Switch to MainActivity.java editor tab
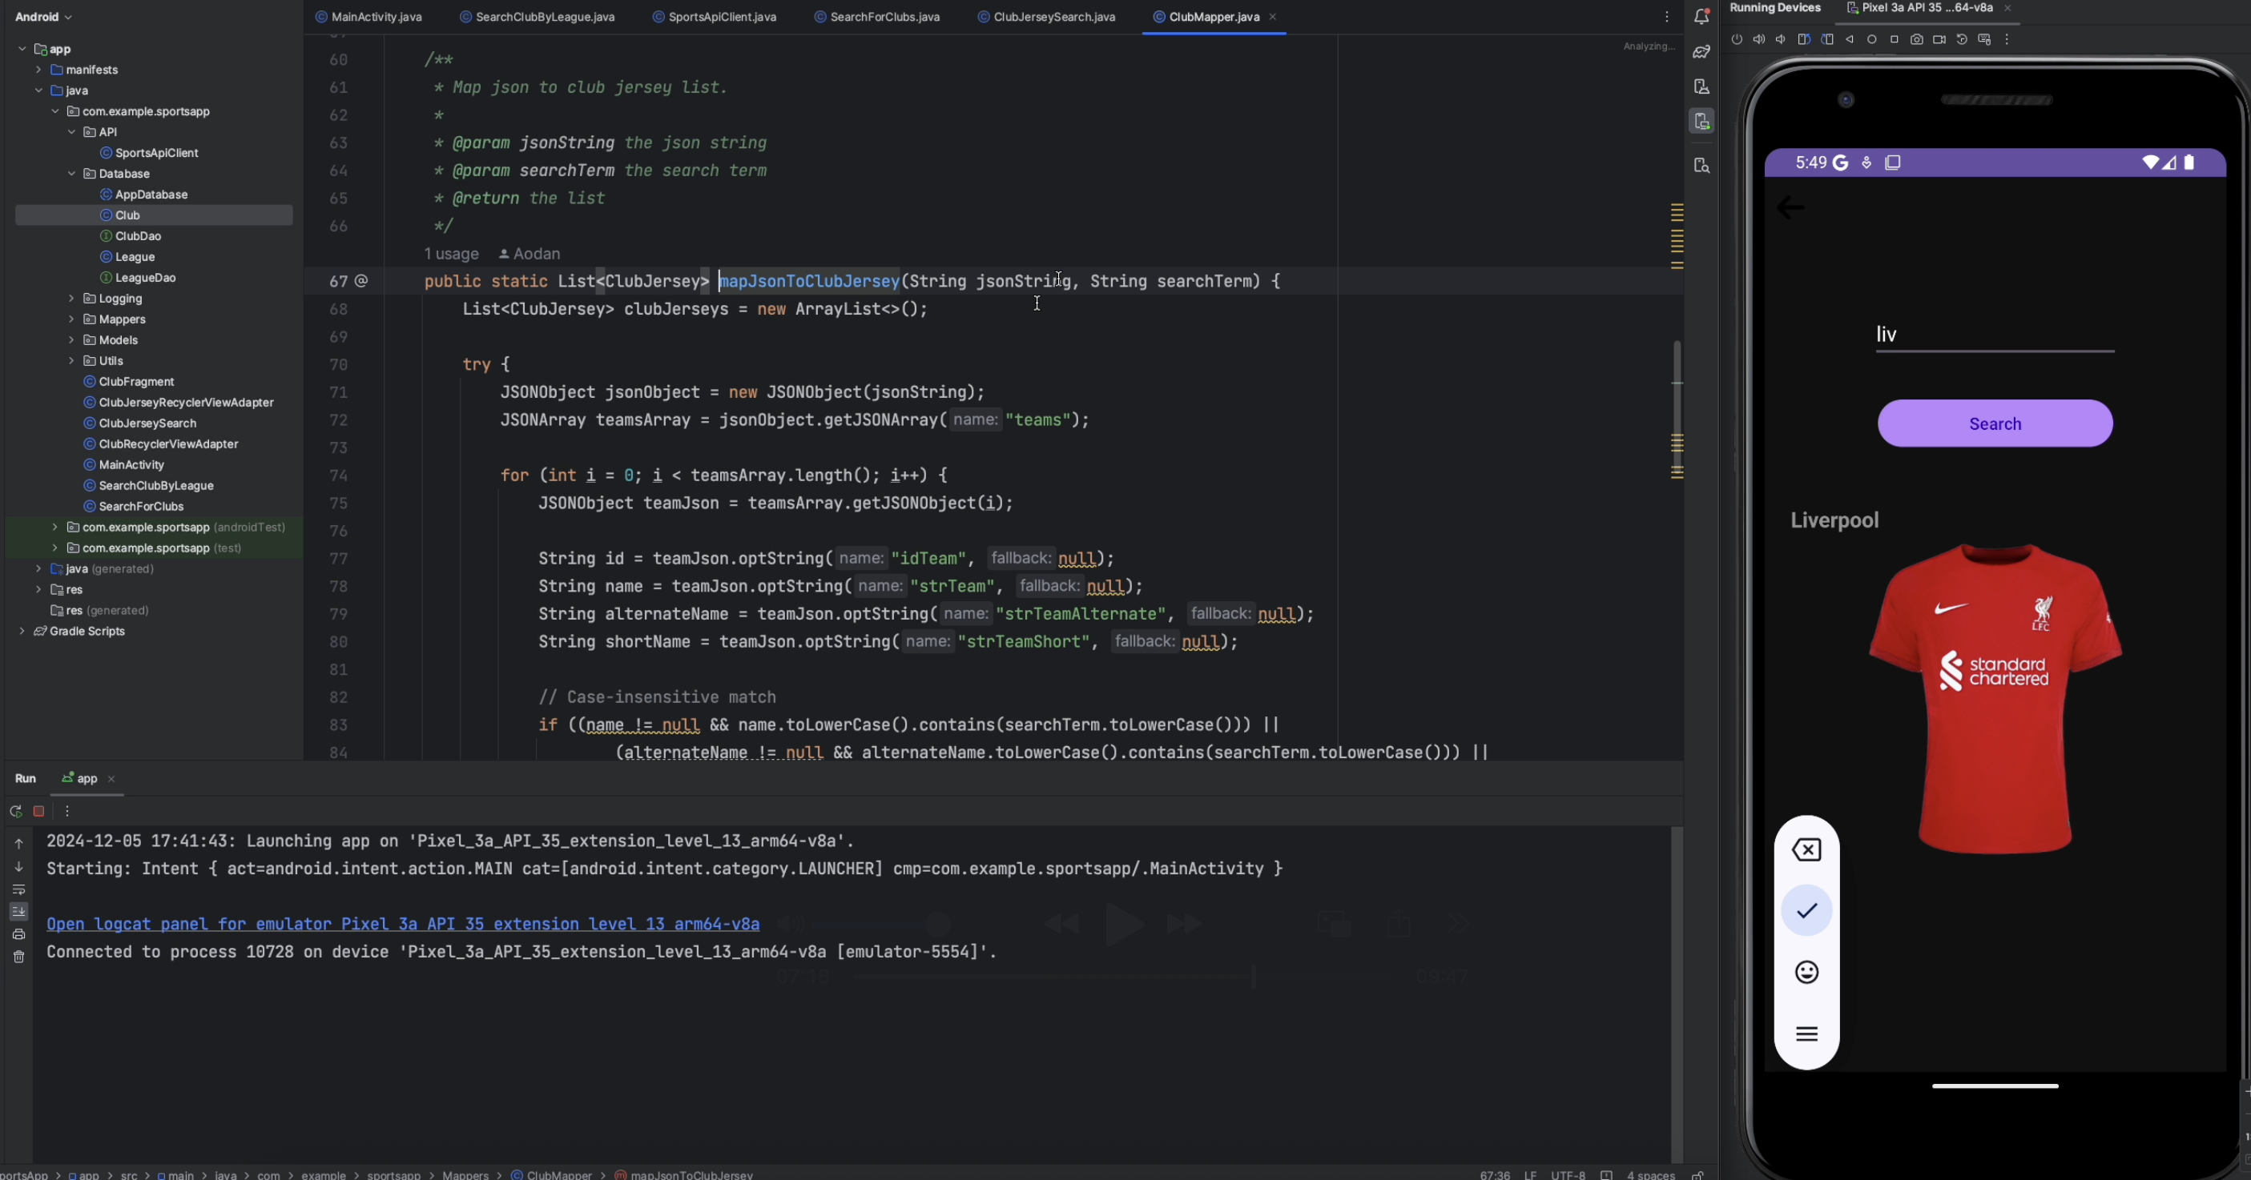 (376, 17)
